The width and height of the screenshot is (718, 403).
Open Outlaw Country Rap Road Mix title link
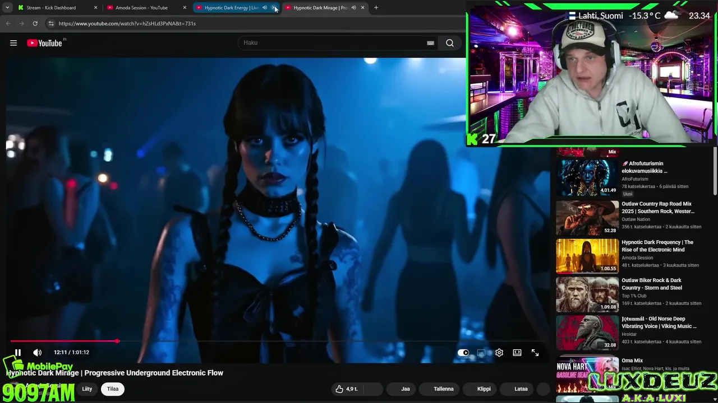(658, 208)
